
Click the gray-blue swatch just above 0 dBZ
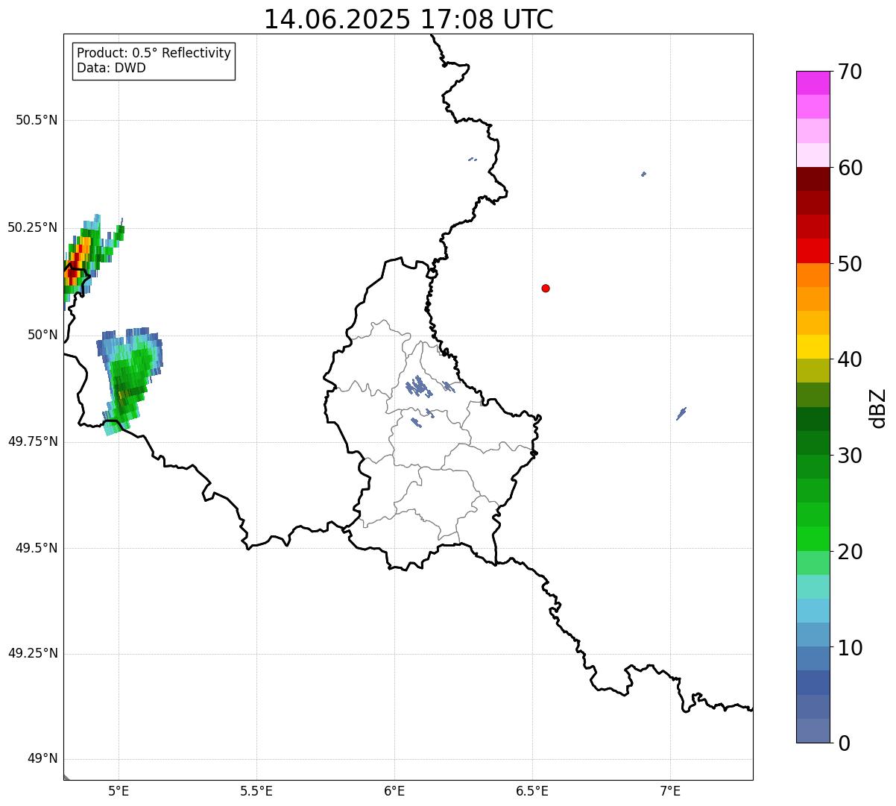click(x=813, y=731)
